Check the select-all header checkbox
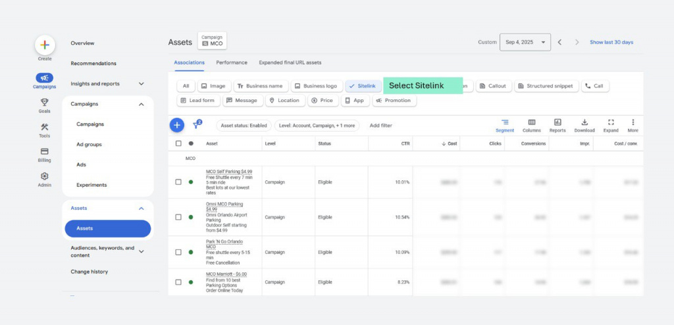Image resolution: width=674 pixels, height=325 pixels. click(178, 143)
